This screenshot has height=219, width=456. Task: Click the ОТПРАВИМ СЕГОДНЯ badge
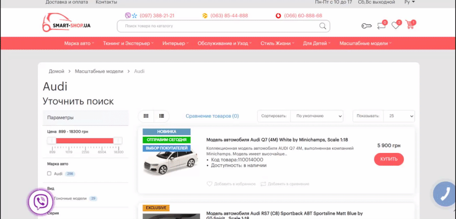(166, 140)
